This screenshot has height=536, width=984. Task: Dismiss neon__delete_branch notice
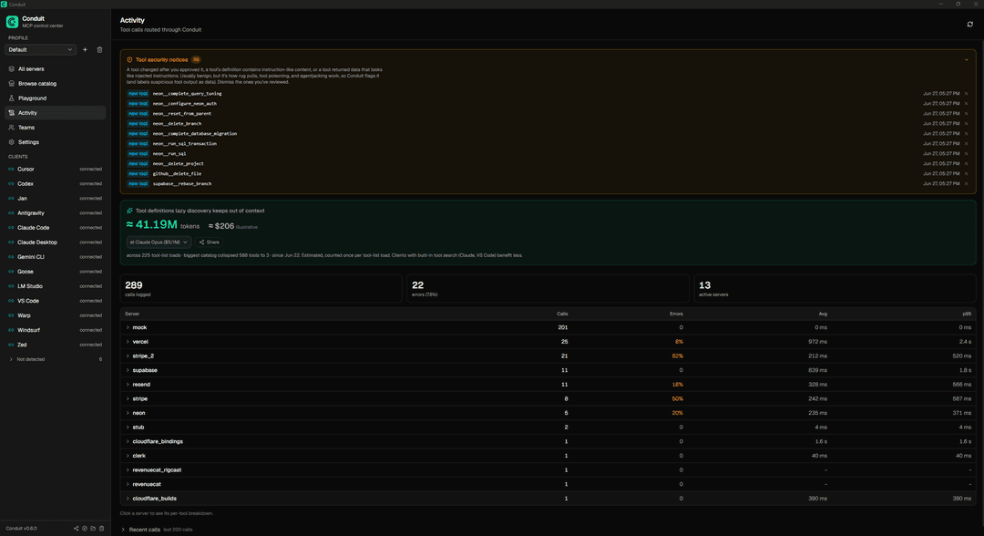point(967,124)
